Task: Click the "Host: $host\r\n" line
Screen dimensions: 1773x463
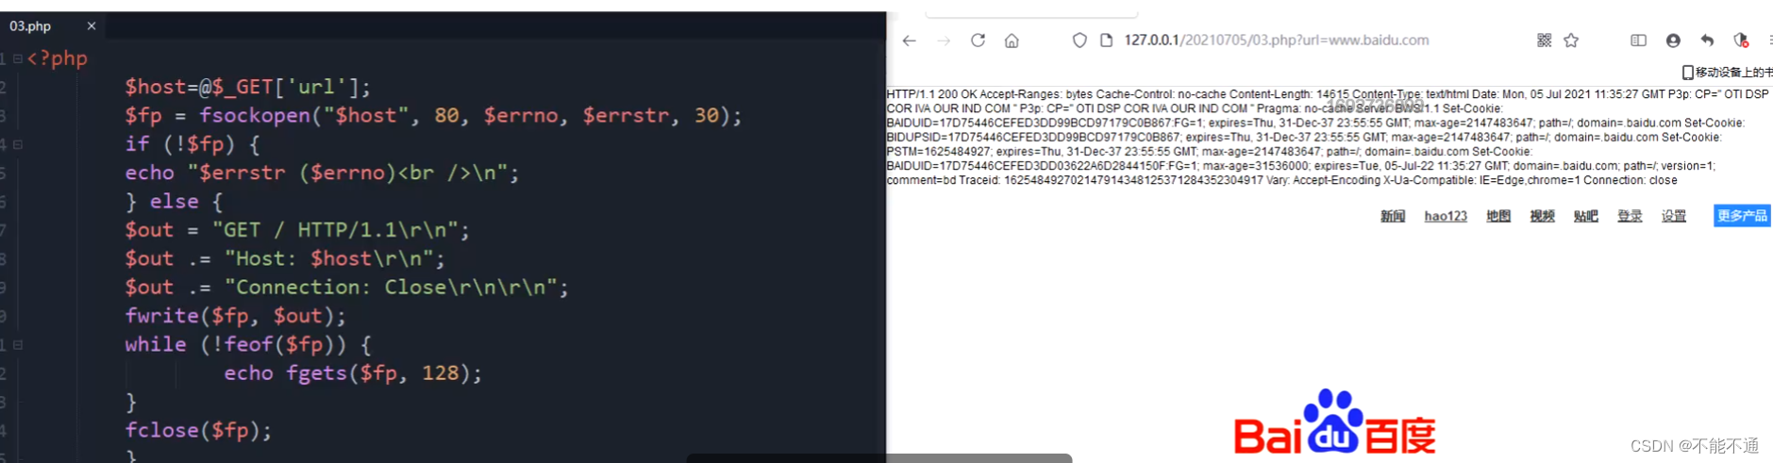Action: 284,258
